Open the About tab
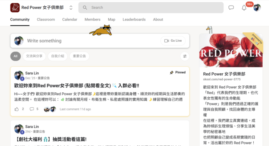 pos(158,19)
